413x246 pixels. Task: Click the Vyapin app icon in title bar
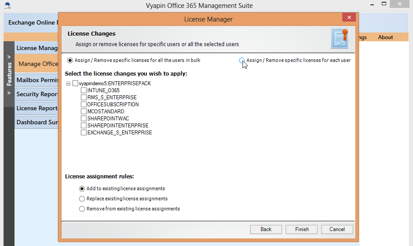tap(7, 5)
